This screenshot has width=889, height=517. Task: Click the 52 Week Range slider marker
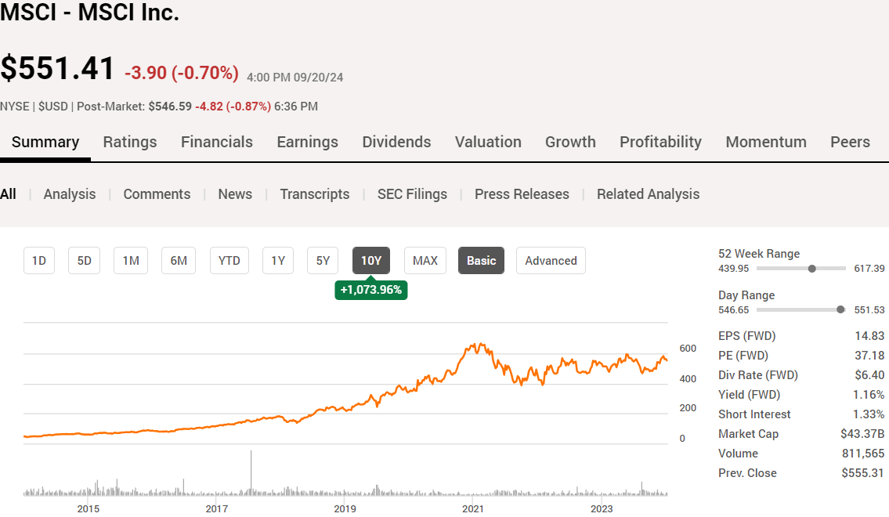tap(812, 269)
